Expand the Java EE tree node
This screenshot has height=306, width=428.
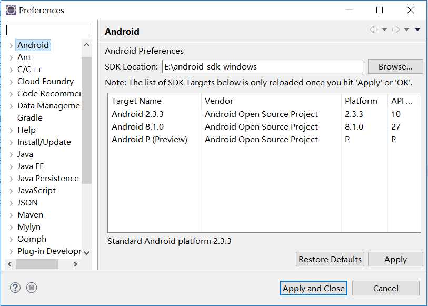11,167
